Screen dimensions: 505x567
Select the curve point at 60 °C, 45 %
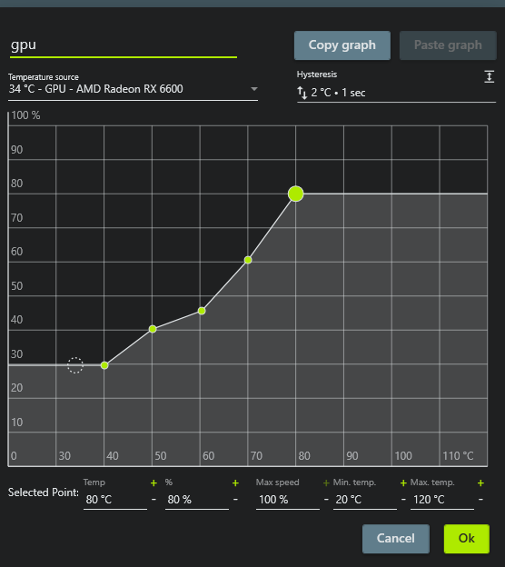(x=202, y=311)
